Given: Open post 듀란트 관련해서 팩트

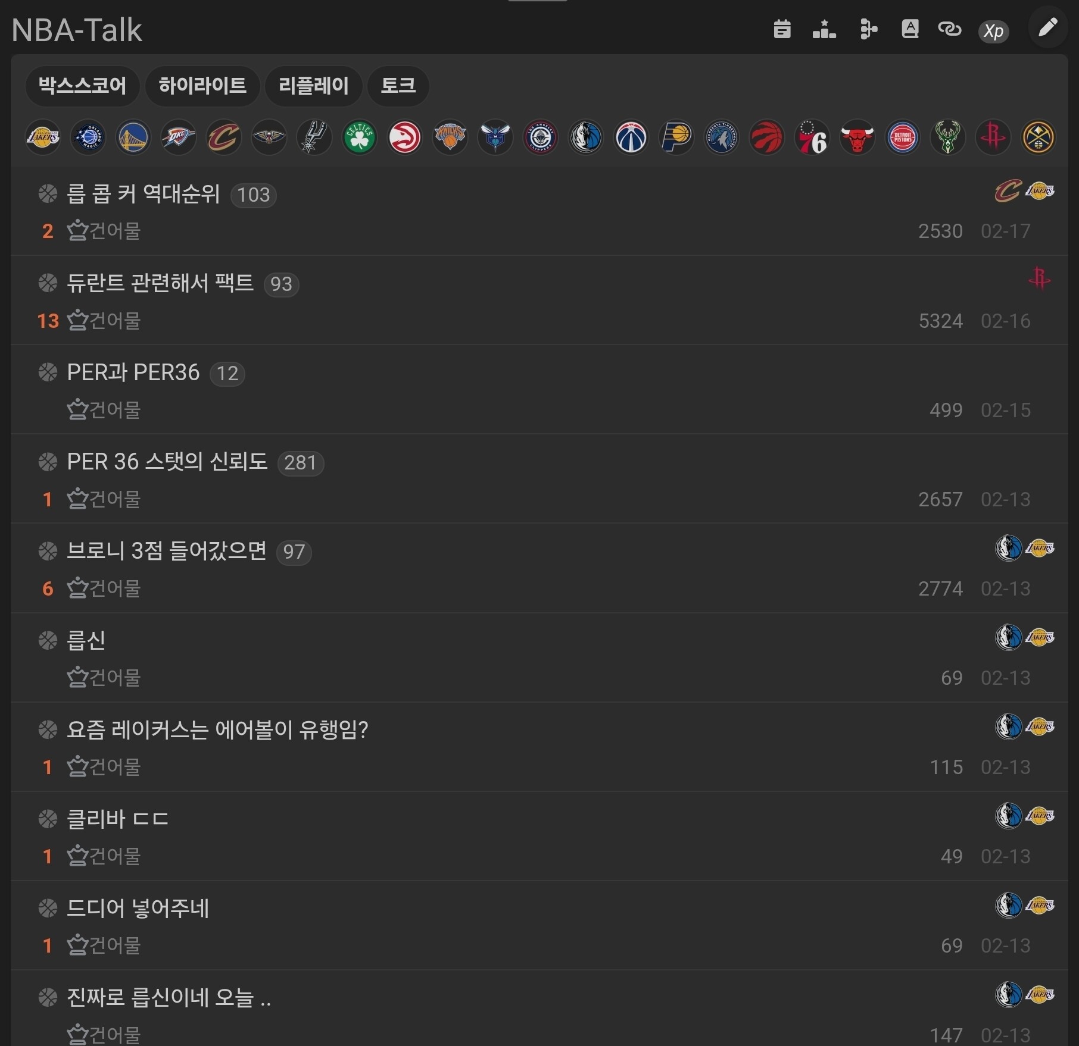Looking at the screenshot, I should pyautogui.click(x=160, y=283).
